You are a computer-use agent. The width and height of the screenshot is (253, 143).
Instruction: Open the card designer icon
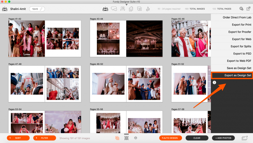tap(131, 9)
